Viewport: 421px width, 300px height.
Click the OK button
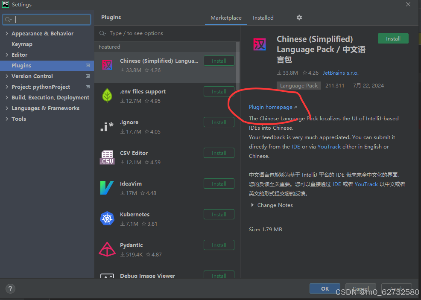point(325,288)
